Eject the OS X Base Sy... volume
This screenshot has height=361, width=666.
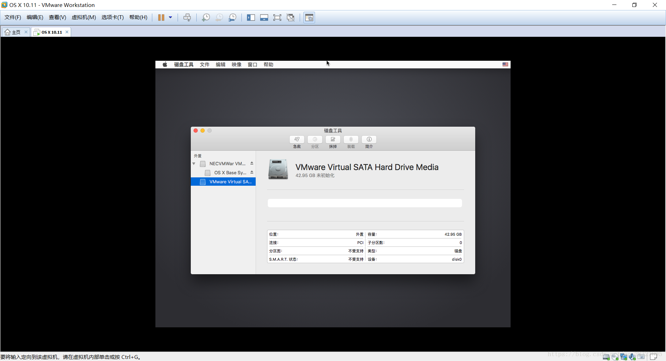click(252, 173)
